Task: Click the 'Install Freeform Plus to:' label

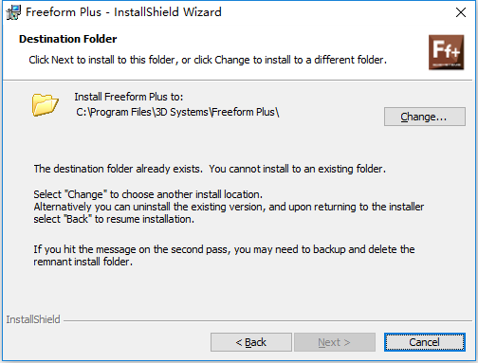Action: coord(129,97)
